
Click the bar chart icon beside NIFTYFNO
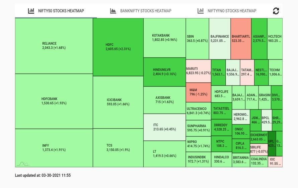click(201, 11)
